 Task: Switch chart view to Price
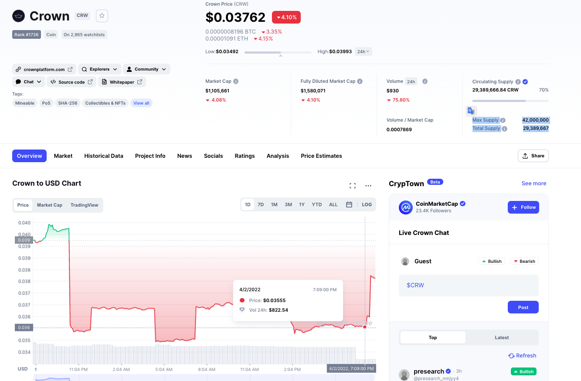tap(23, 205)
